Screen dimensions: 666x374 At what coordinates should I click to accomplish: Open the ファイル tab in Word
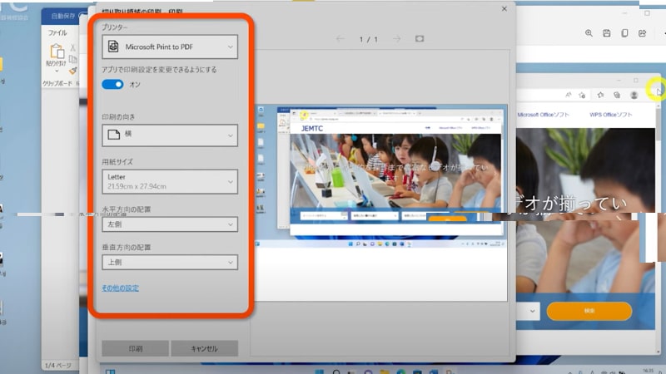[57, 32]
